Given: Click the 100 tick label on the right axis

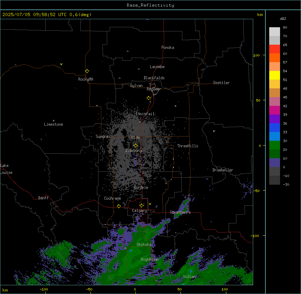Looking at the screenshot, I should tap(256, 55).
